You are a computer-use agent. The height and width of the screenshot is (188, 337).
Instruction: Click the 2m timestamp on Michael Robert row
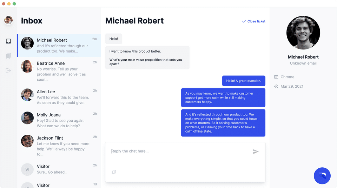click(94, 39)
